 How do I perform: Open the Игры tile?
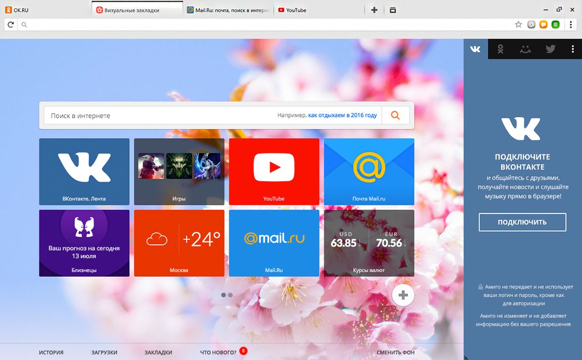point(179,171)
